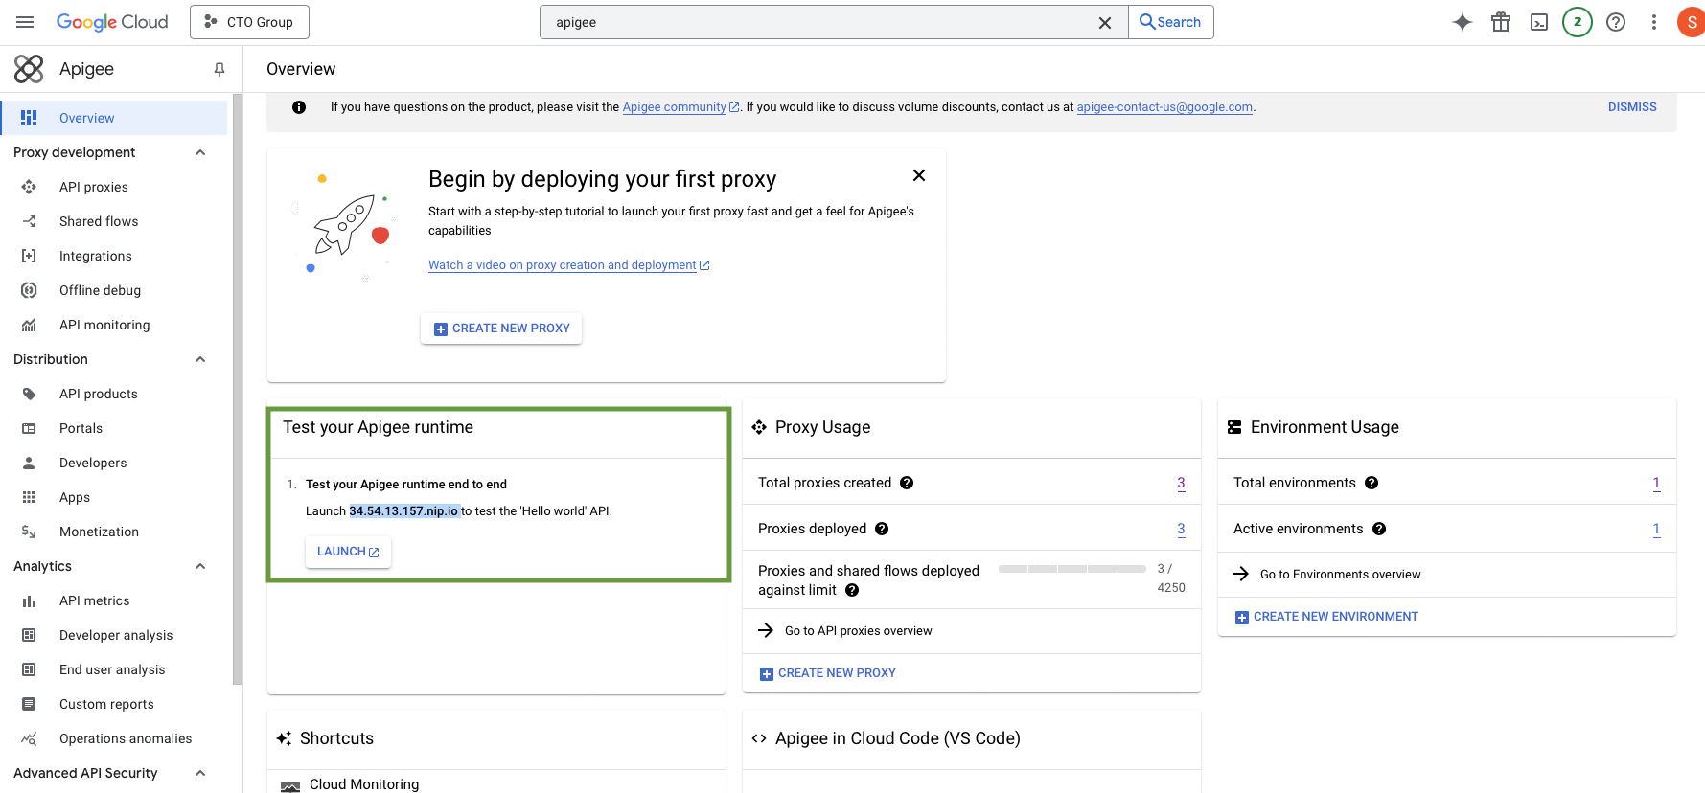Open the main navigation hamburger menu
The image size is (1705, 793).
25,22
